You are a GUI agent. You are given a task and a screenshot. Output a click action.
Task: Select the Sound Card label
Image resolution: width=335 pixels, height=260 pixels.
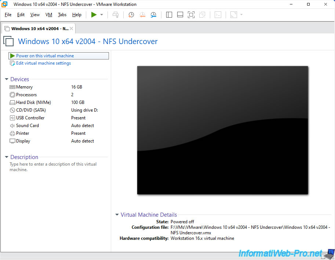tap(28, 126)
